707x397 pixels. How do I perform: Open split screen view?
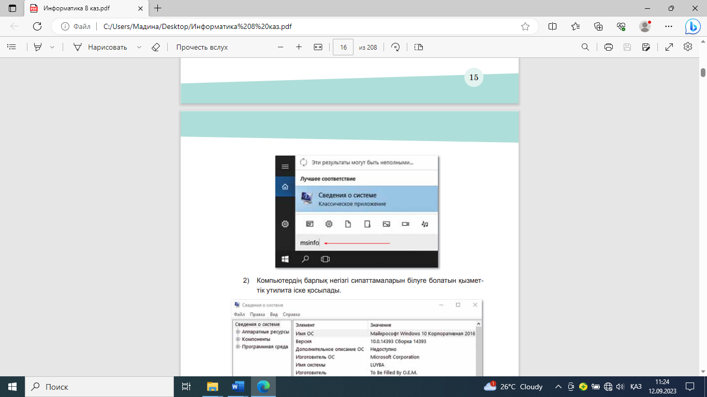click(x=552, y=26)
